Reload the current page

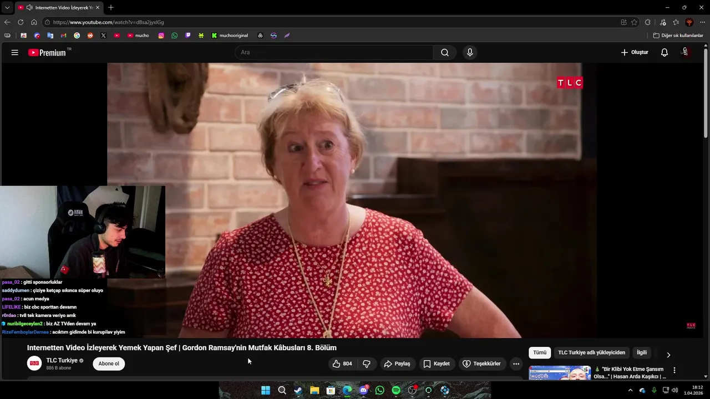coord(21,22)
